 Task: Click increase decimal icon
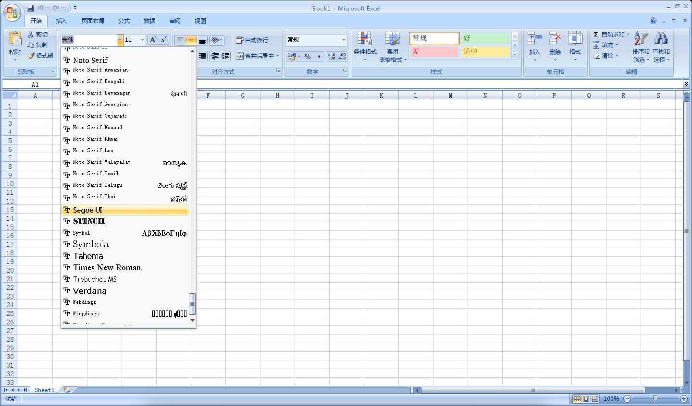pos(332,57)
